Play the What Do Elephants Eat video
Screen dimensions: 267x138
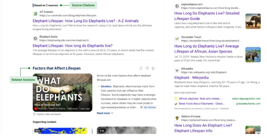coord(62,92)
